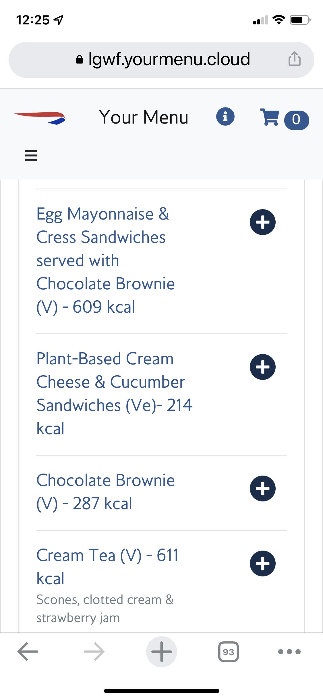Open a new browser tab
Image resolution: width=323 pixels, height=700 pixels.
161,651
